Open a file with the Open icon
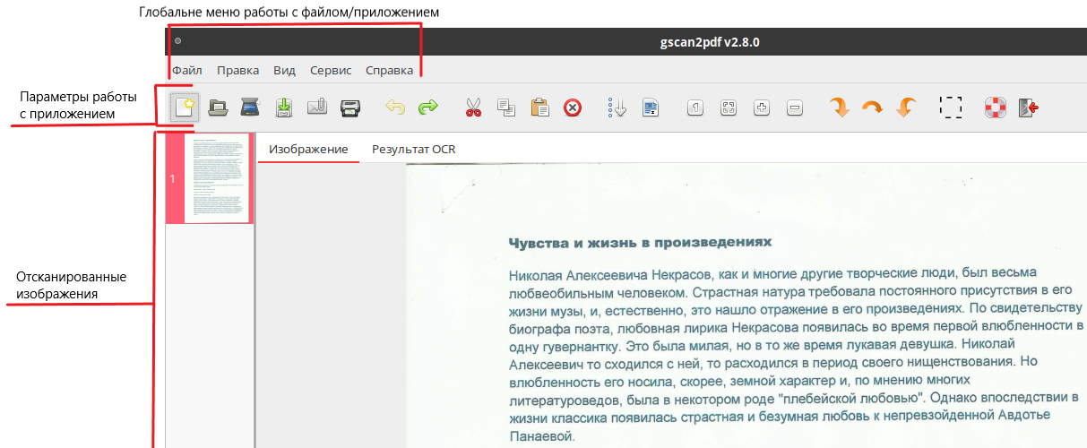1087x448 pixels. pos(218,108)
